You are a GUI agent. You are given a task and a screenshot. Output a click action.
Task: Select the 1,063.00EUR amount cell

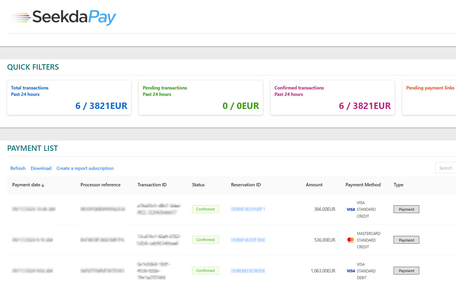click(323, 271)
